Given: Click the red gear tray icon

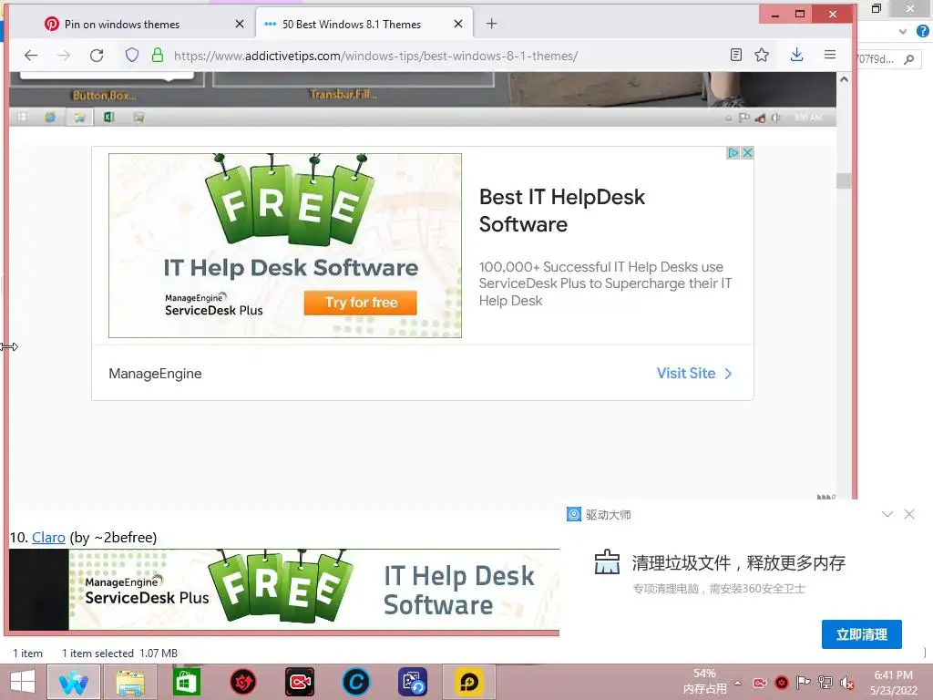Looking at the screenshot, I should 782,683.
